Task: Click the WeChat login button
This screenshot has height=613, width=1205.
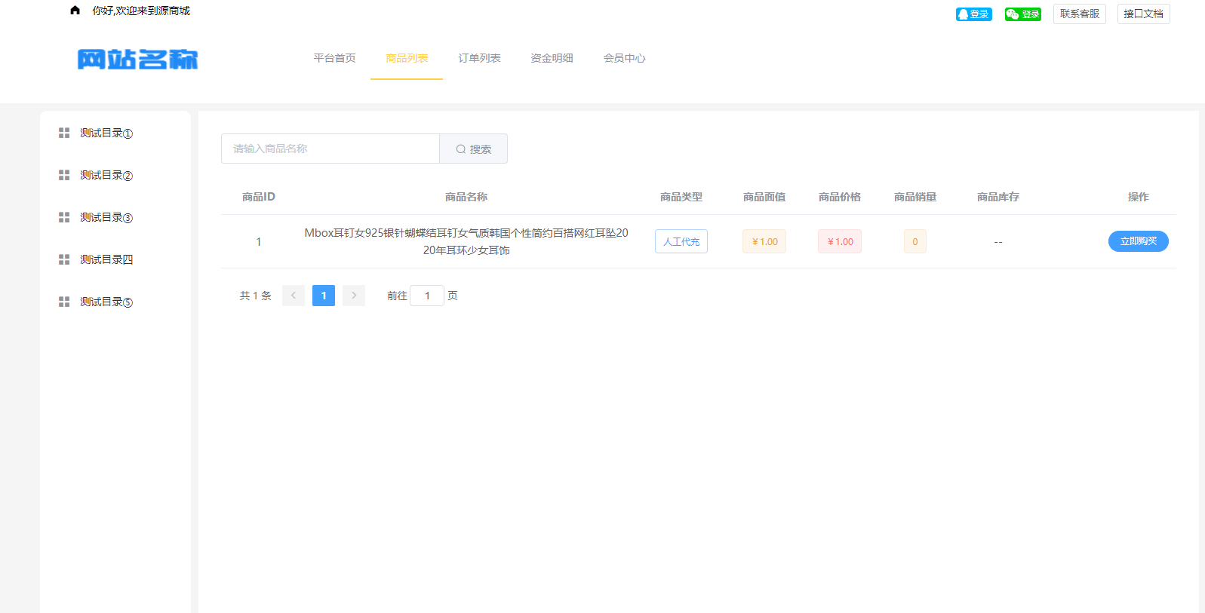Action: click(1022, 14)
